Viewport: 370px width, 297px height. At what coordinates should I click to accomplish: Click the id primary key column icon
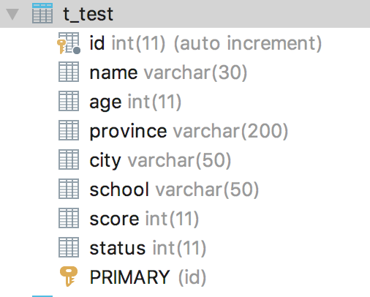point(69,43)
